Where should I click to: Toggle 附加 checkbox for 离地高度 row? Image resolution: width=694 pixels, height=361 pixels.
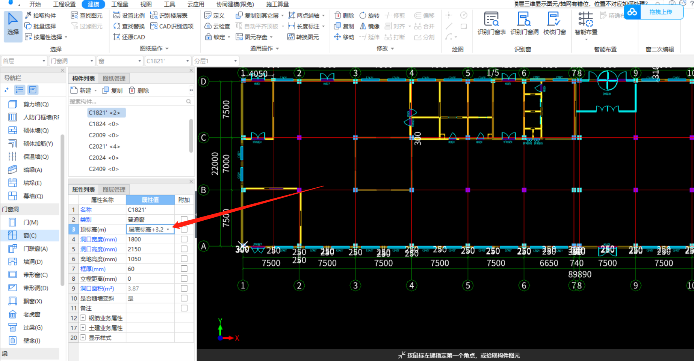[x=184, y=259]
